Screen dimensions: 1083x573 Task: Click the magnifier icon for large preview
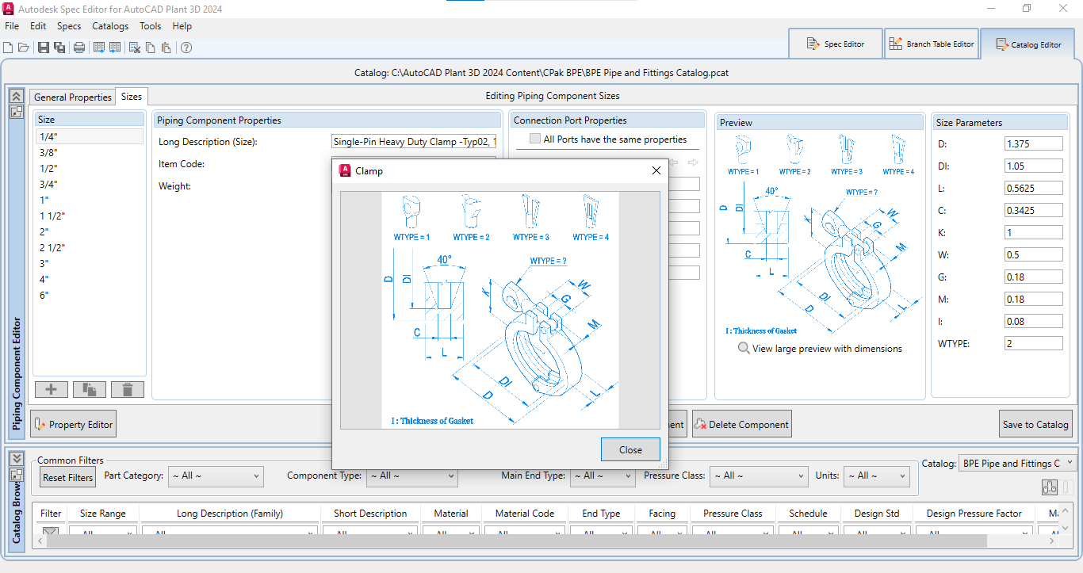(x=743, y=348)
